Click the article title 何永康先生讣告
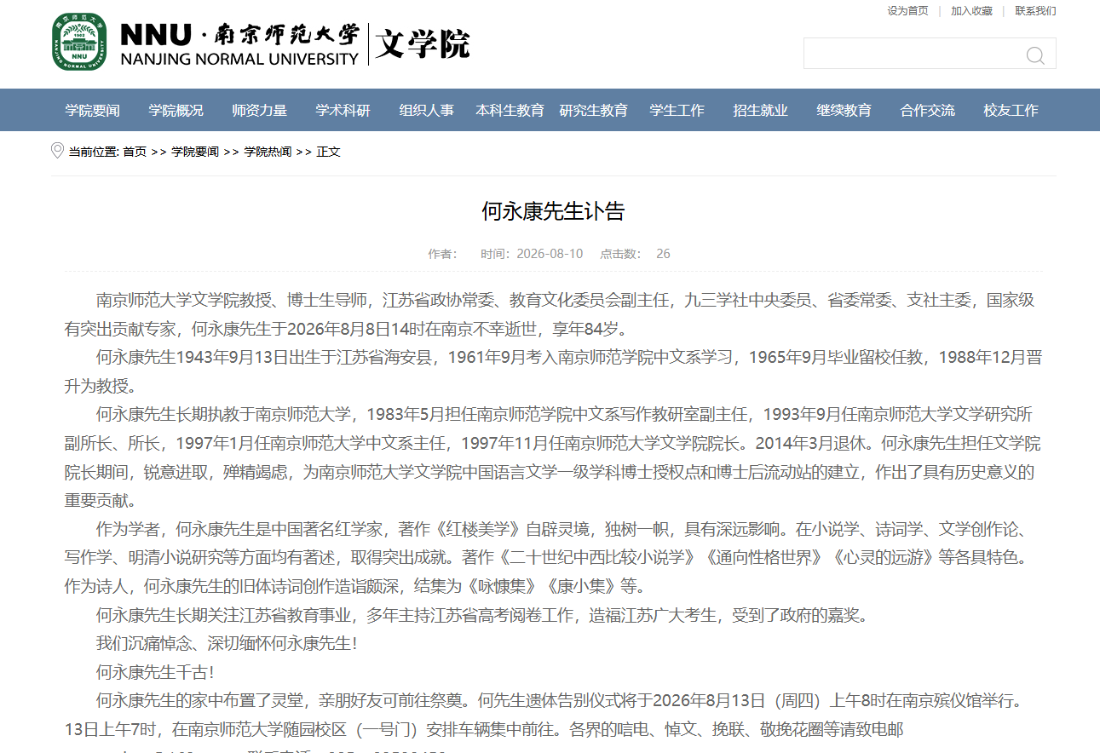Viewport: 1100px width, 753px height. coord(553,211)
